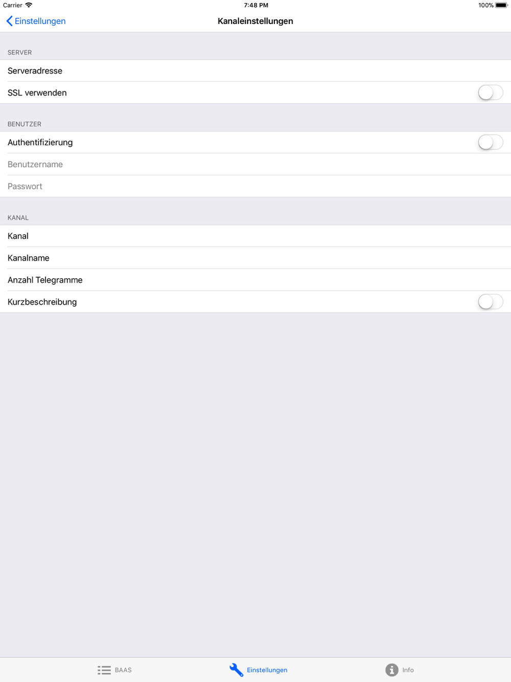Turn on Authentifizierung toggle
511x682 pixels.
click(x=491, y=142)
